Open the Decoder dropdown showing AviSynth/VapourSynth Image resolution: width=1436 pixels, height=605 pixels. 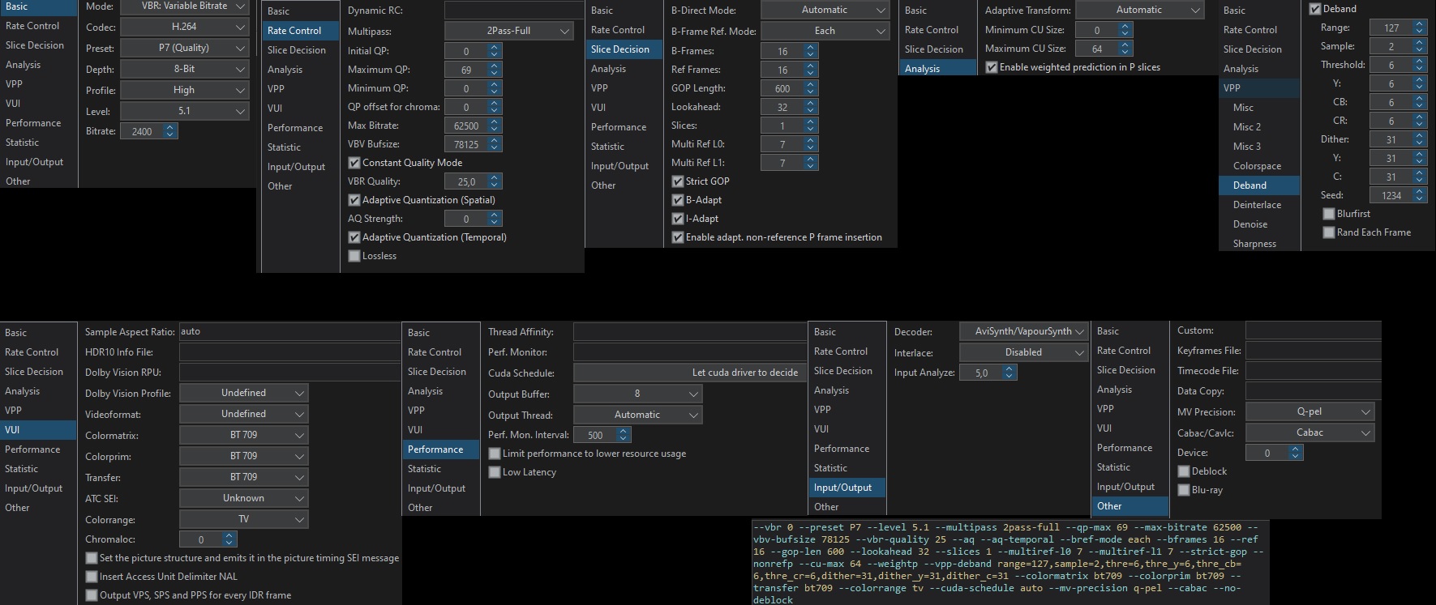pos(1023,331)
